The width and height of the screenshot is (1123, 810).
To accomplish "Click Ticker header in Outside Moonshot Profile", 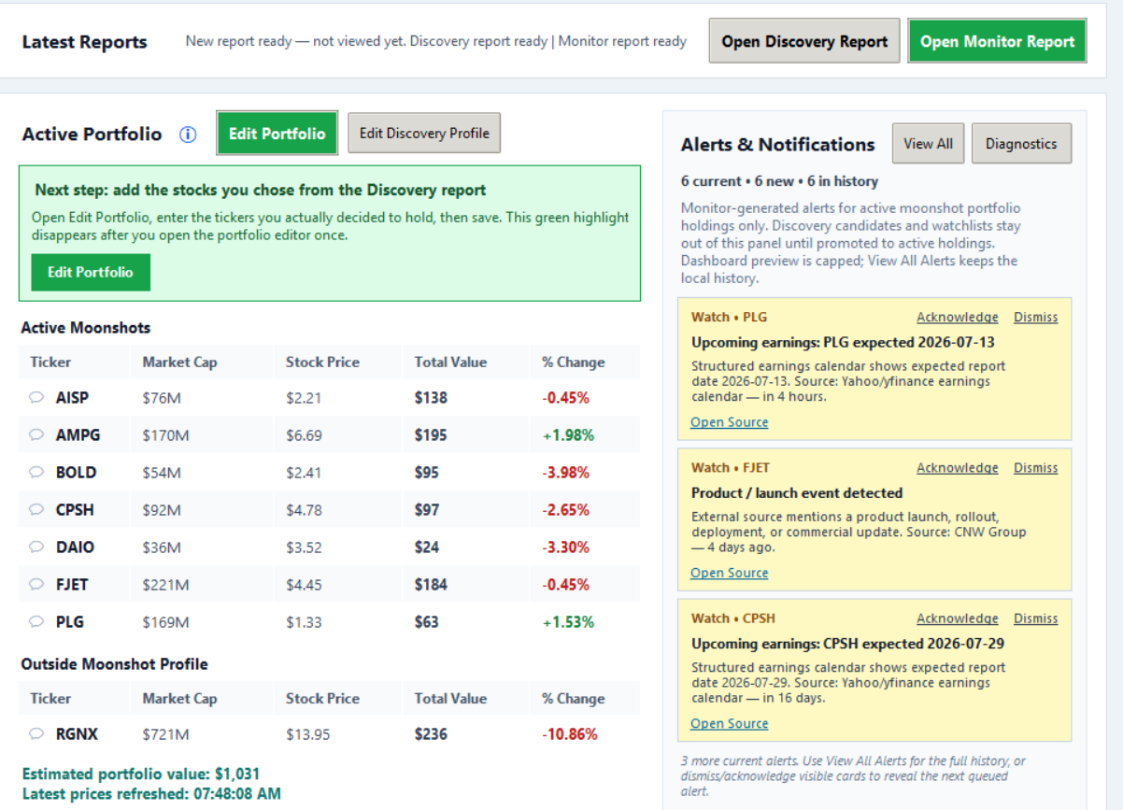I will (50, 699).
